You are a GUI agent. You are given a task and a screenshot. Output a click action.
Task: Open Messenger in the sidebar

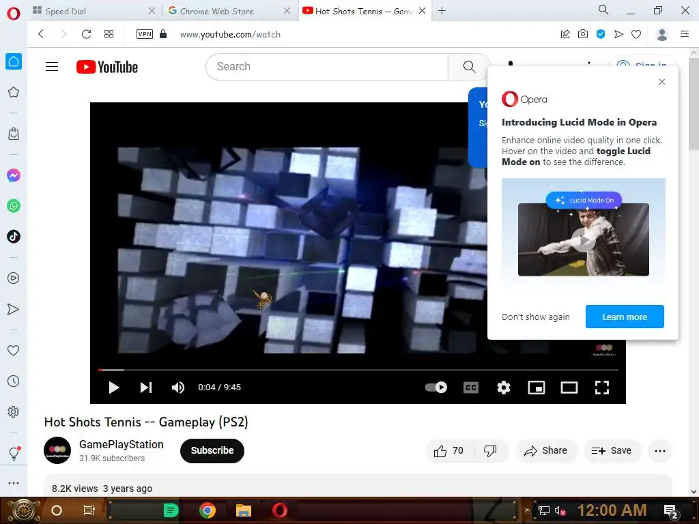[14, 175]
